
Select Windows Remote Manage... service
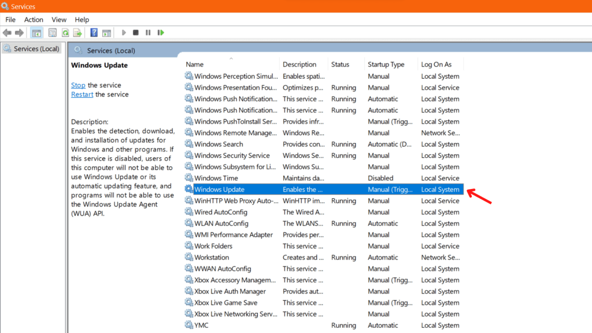(236, 133)
